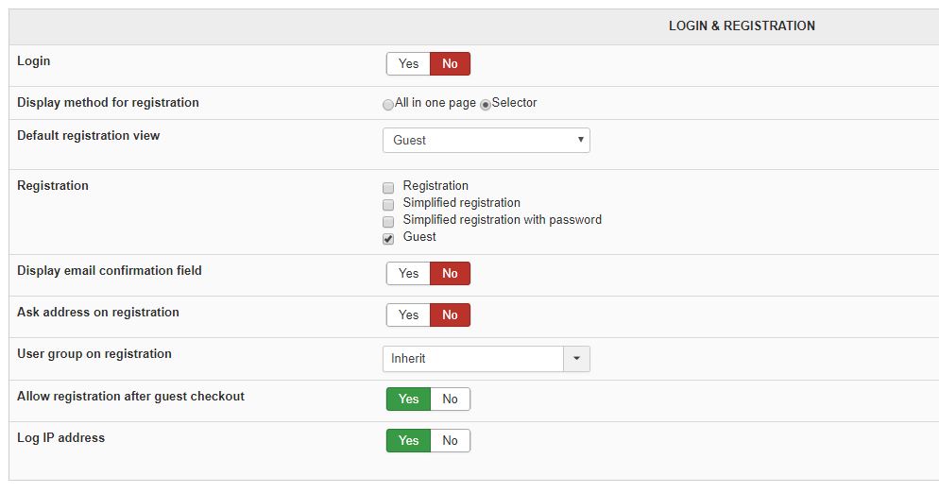Enable the Registration checkbox
Screen dimensions: 939x493
388,187
